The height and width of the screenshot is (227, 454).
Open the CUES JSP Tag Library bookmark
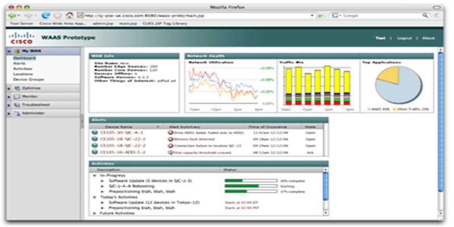165,23
